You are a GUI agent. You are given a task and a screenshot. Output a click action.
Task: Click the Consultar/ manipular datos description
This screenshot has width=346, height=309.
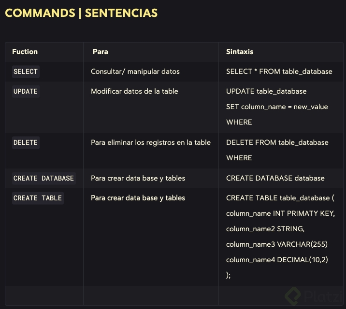(135, 71)
